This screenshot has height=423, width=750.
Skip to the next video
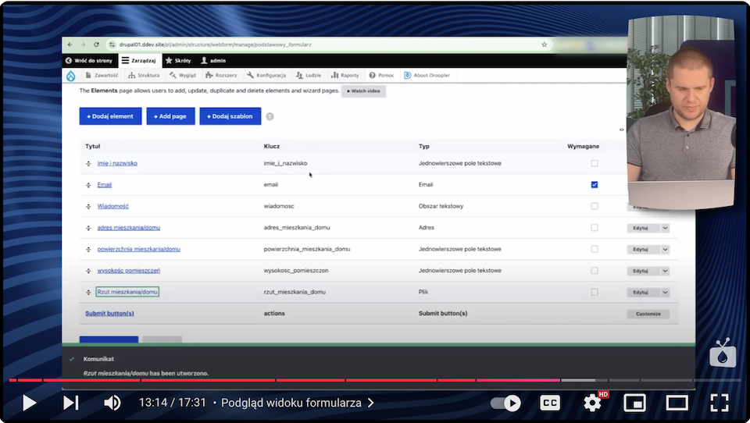(x=71, y=403)
